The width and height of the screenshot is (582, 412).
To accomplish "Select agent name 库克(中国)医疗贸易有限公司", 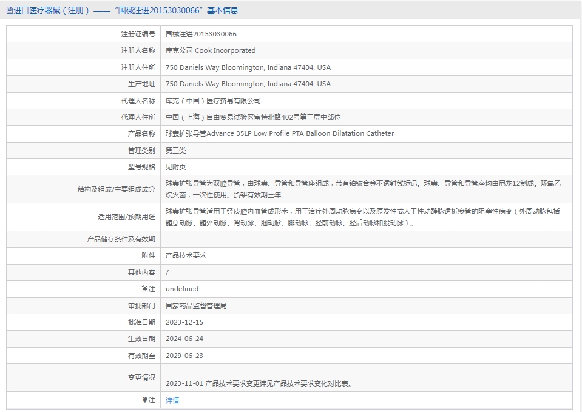I will [213, 101].
